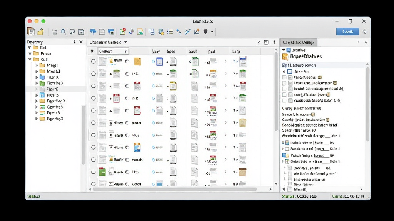Viewport: 394px width, 221px height.
Task: Click the 'Cano.2ET,6 13.m' status bar entry
Action: 348,196
